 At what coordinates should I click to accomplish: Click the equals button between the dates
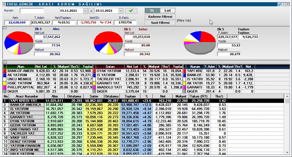[x=91, y=11]
